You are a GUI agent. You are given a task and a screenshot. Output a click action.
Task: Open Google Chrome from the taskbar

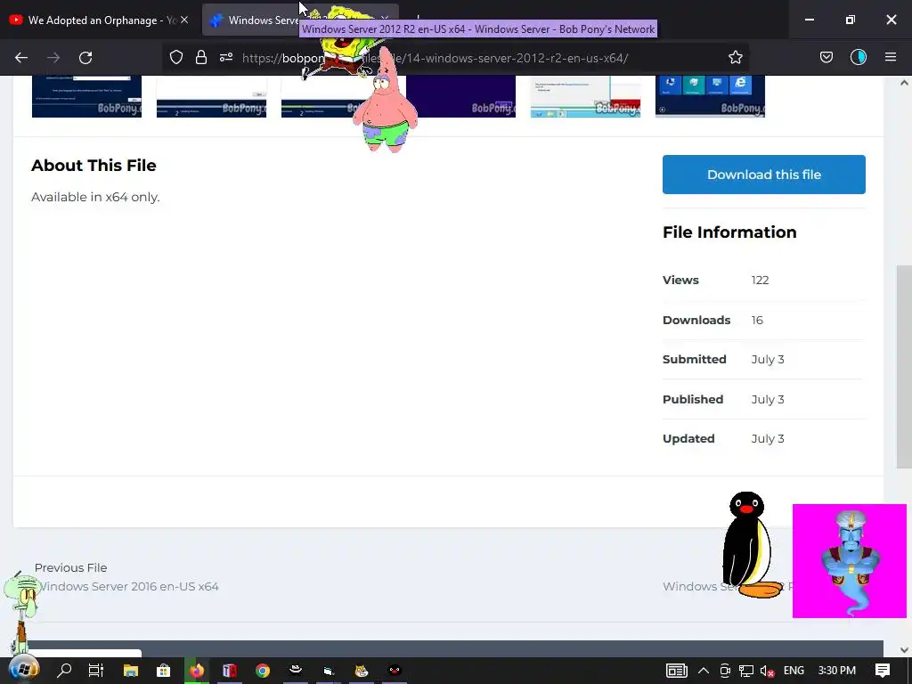263,671
